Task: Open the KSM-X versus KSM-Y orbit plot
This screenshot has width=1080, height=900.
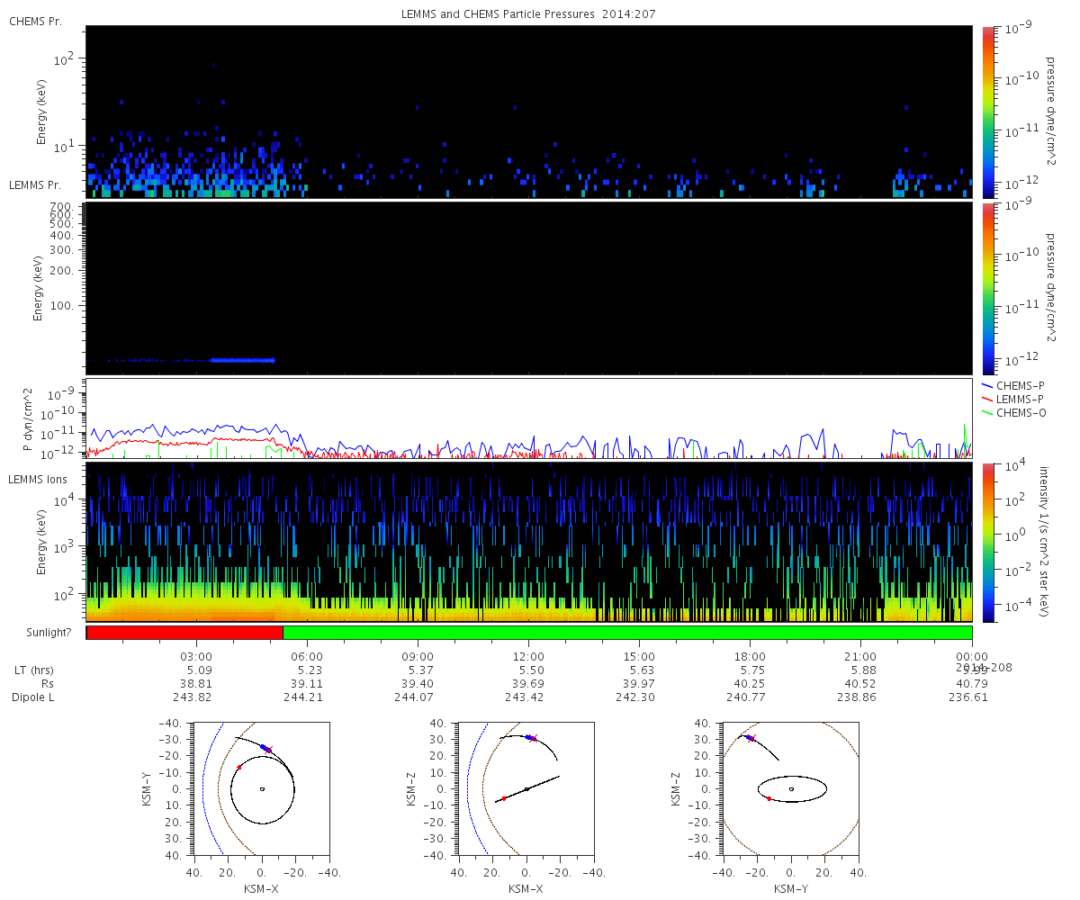Action: point(261,788)
